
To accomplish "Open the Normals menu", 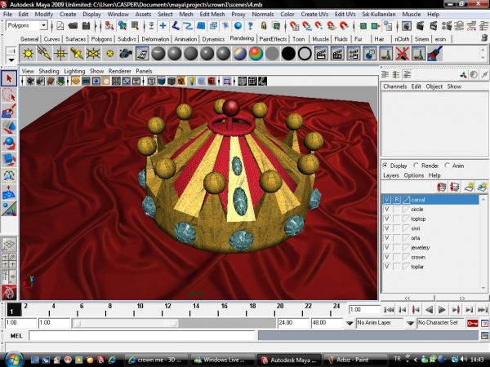I will pos(263,14).
